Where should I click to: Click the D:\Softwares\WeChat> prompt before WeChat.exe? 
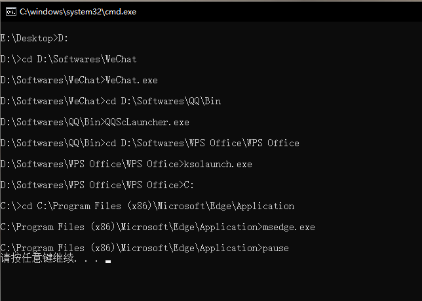(52, 80)
